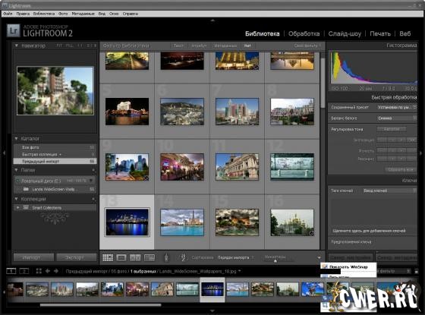Go forward with filmstrip right arrow
The height and width of the screenshot is (315, 425).
pos(56,271)
